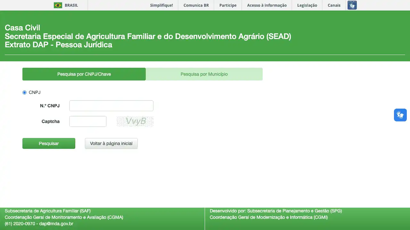Go to Comunica BR
This screenshot has height=230, width=410.
pyautogui.click(x=196, y=5)
